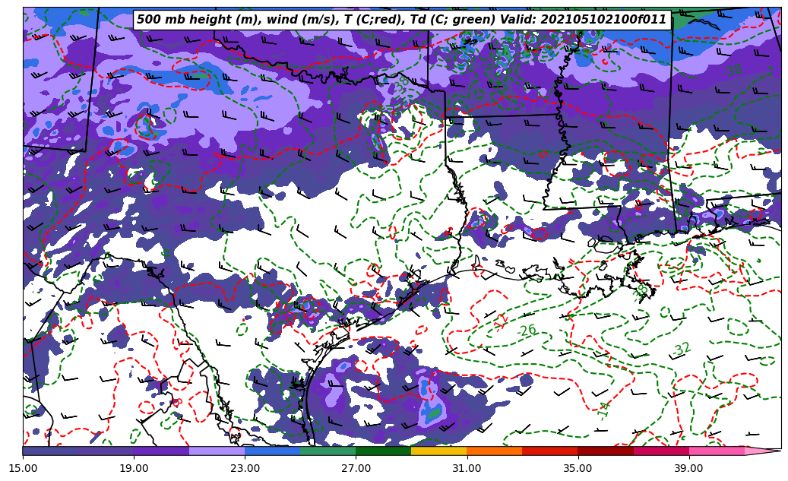
Task: Select the 35.00 colorbar tick label
Action: pyautogui.click(x=578, y=468)
